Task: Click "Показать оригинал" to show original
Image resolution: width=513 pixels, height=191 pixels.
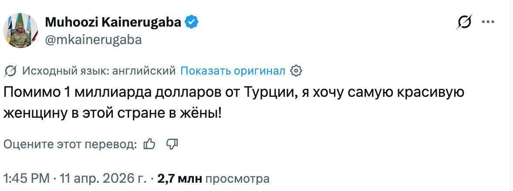Action: coord(233,71)
